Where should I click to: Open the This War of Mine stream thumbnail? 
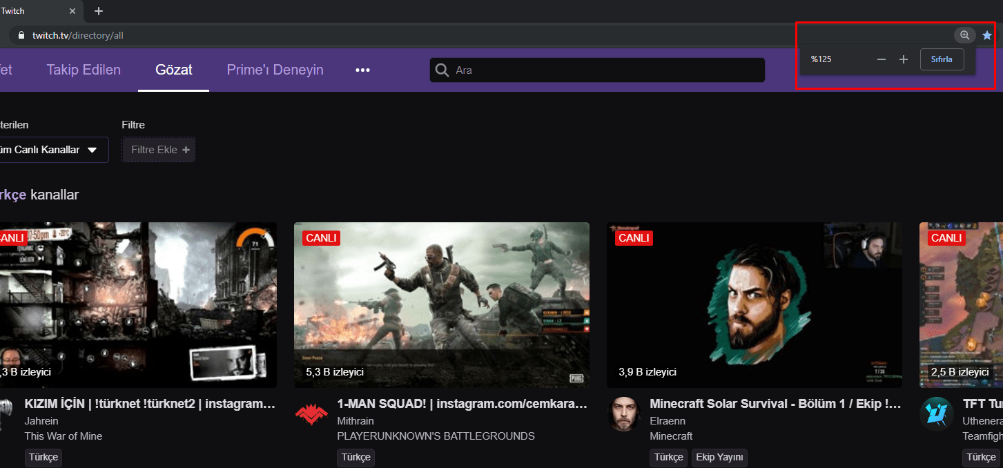click(138, 304)
